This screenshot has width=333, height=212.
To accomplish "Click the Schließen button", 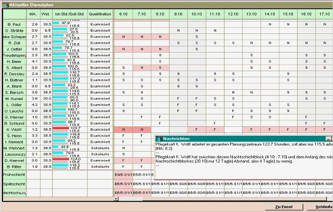I will [x=320, y=207].
